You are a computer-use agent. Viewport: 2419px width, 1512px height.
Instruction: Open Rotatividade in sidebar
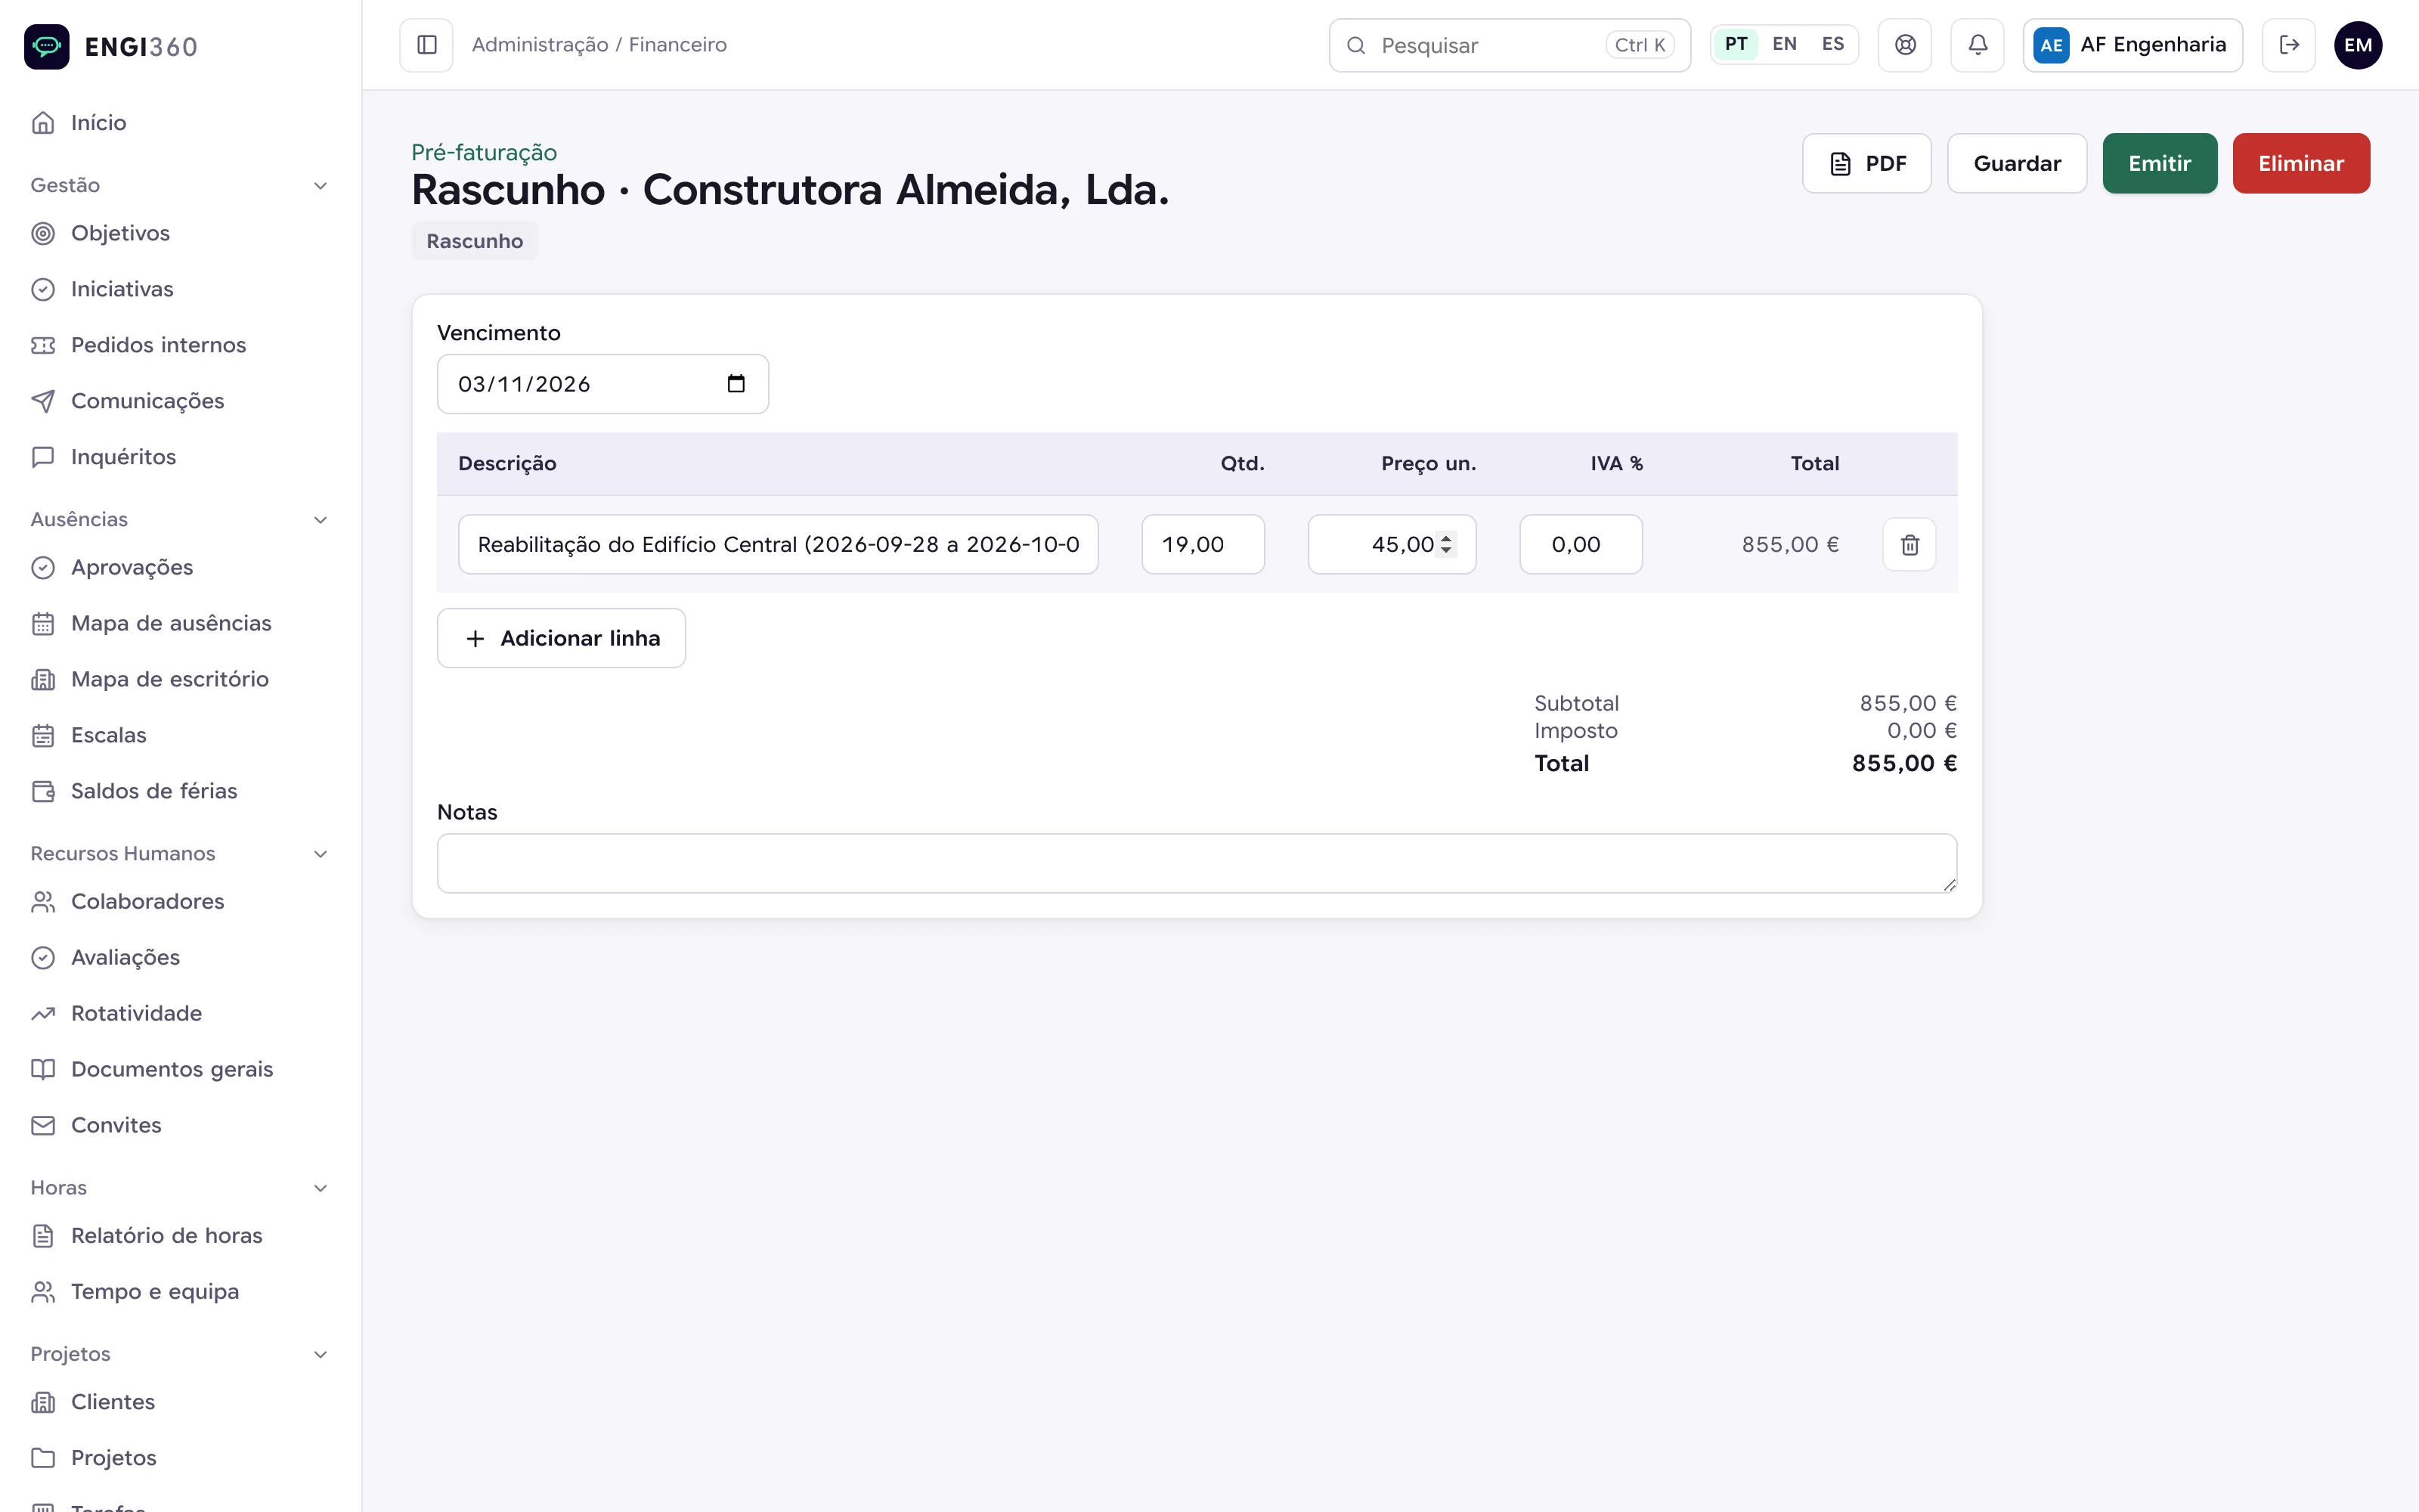[x=181, y=1013]
